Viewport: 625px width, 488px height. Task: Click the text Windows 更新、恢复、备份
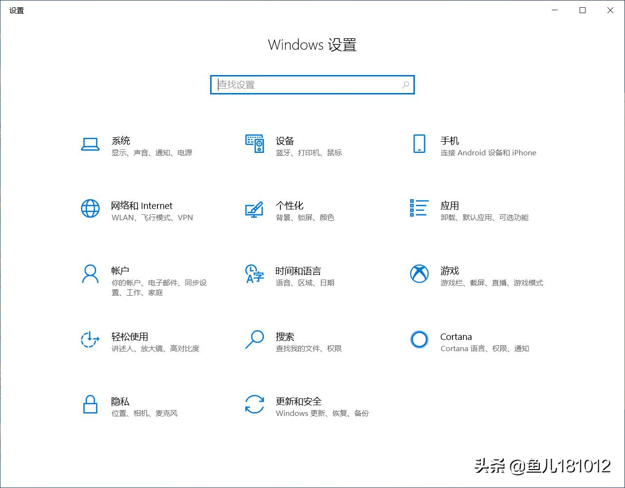pyautogui.click(x=322, y=413)
